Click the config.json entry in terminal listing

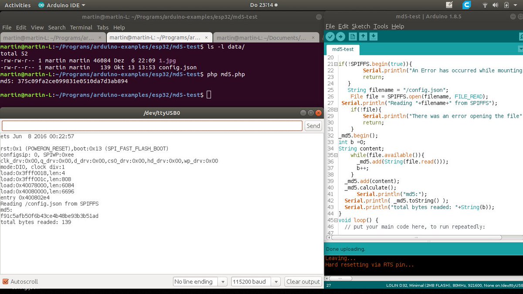coord(177,68)
